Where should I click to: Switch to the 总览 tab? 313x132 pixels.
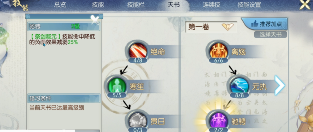coord(60,5)
